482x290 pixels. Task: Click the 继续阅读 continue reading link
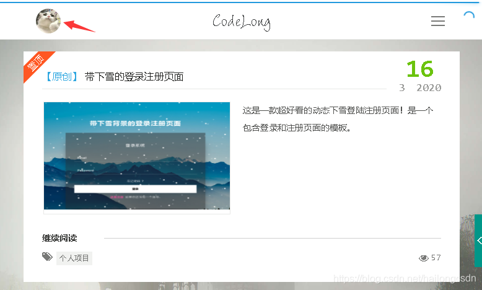59,238
